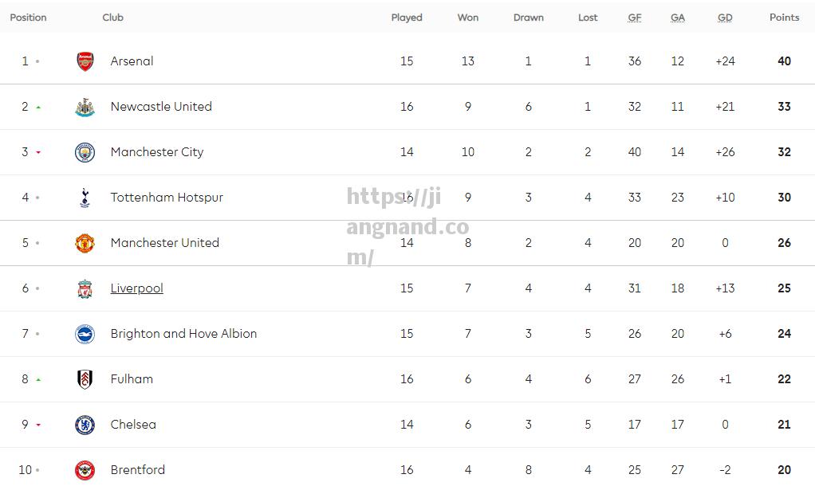
Task: Click the Manchester United club crest
Action: pyautogui.click(x=85, y=243)
